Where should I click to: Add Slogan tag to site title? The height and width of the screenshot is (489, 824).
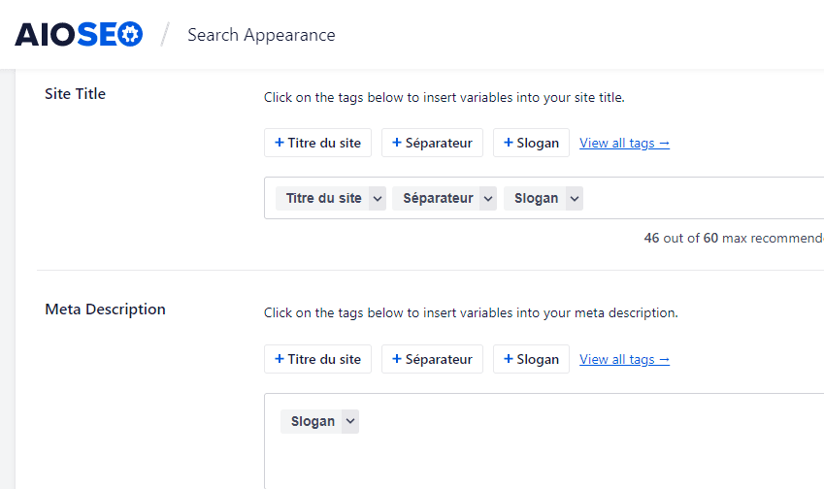click(531, 143)
